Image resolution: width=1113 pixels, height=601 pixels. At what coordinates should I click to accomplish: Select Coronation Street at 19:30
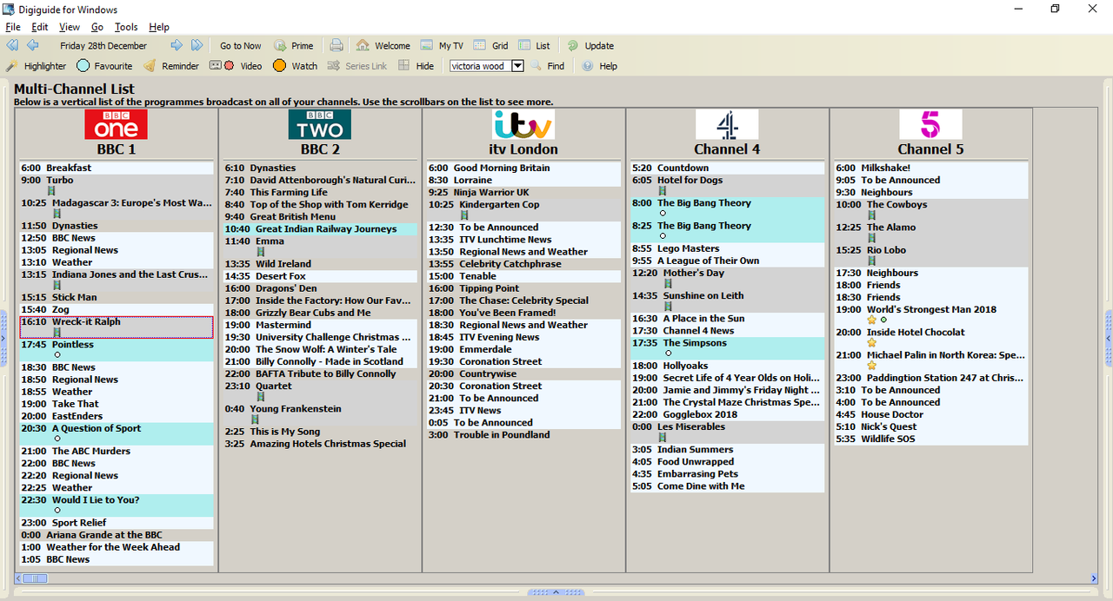523,361
